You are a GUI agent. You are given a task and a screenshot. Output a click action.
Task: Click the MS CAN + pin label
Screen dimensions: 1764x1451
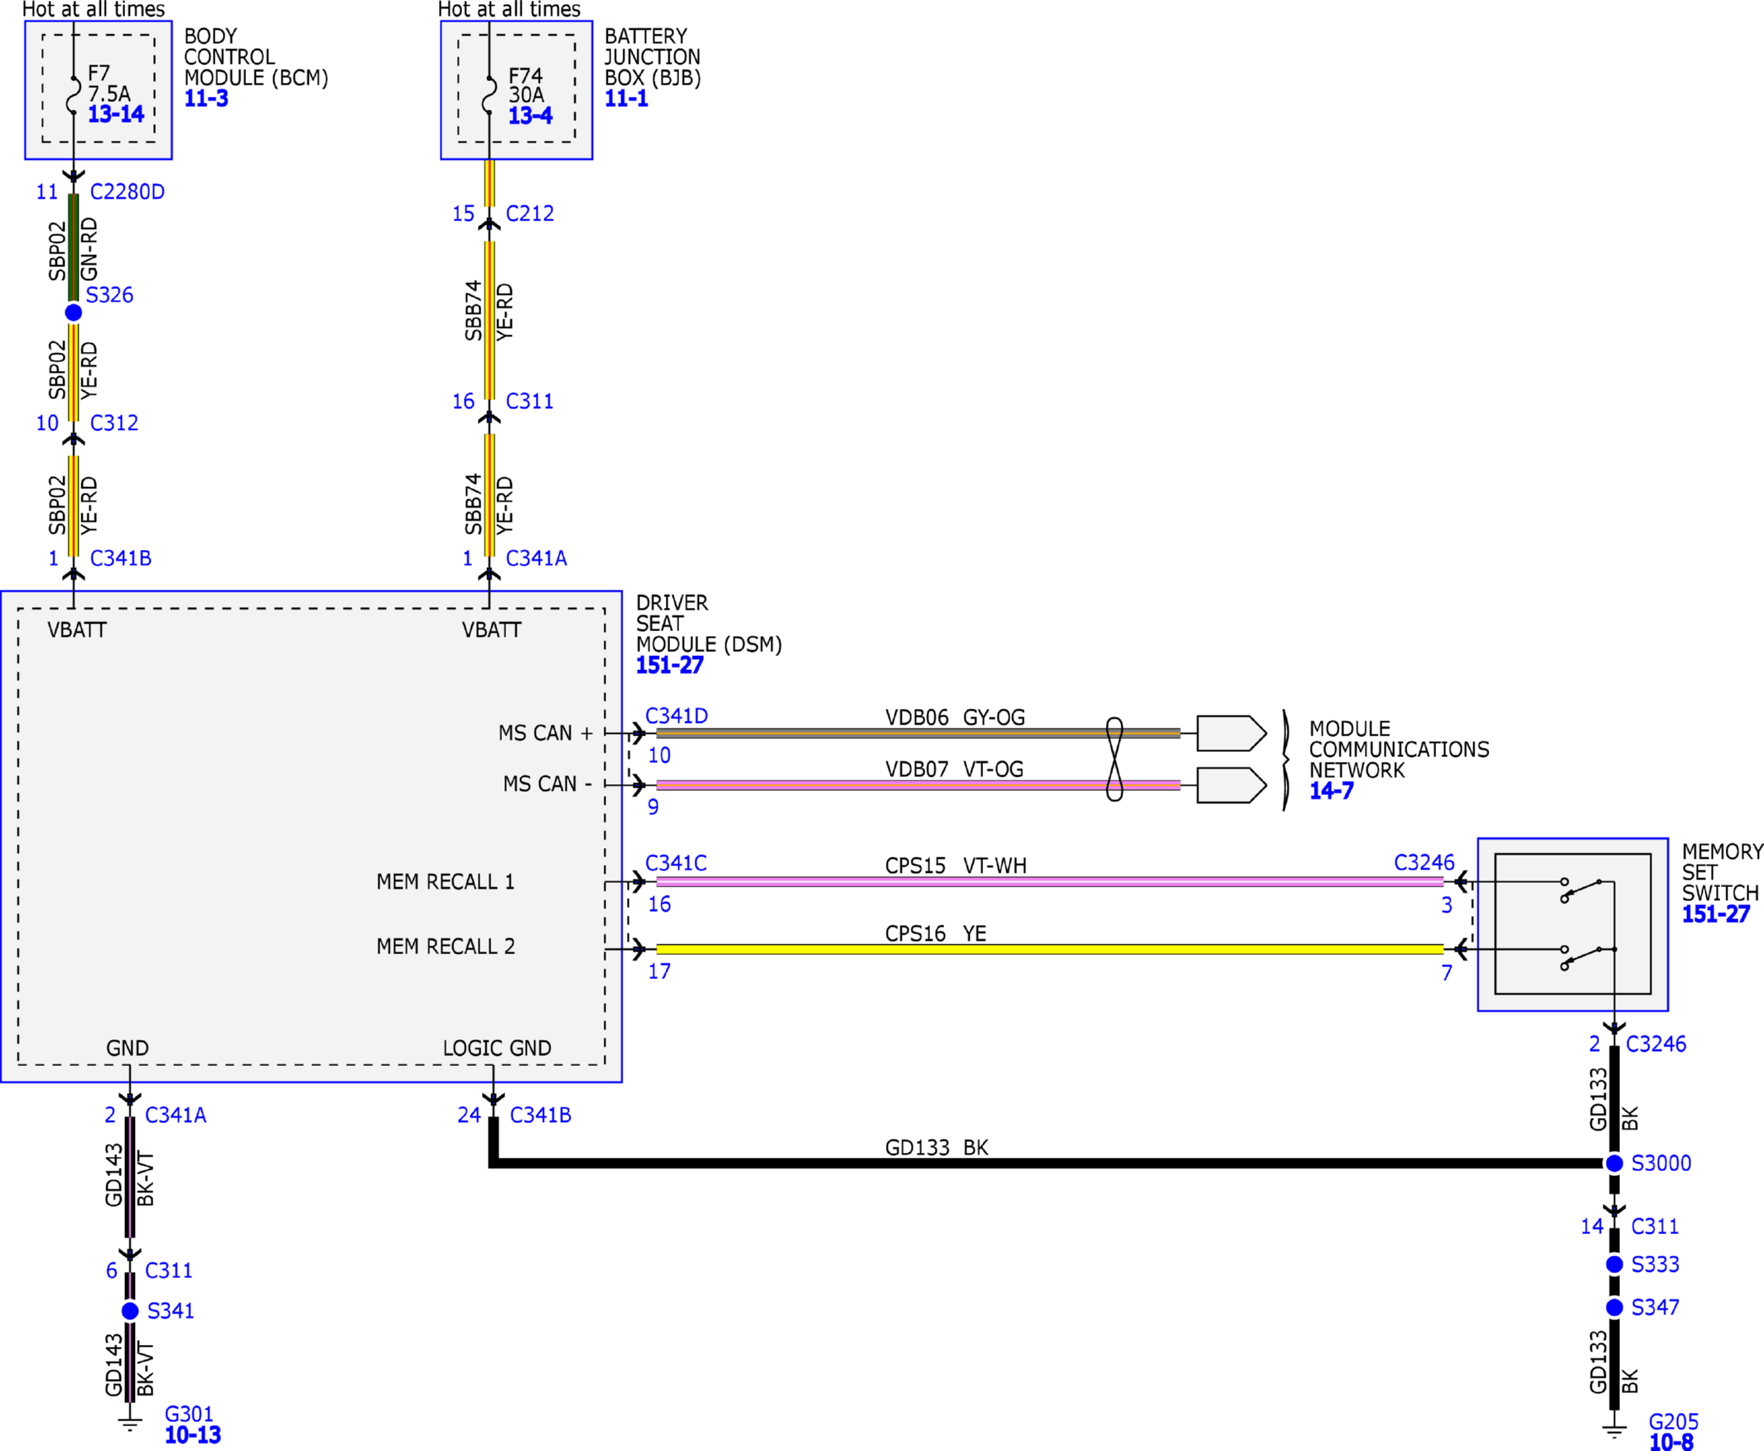click(546, 733)
